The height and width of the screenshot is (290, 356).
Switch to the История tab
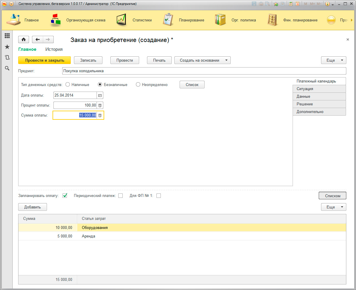point(54,49)
